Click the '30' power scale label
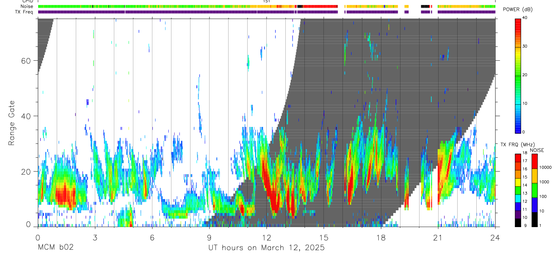557x257 pixels. [525, 46]
